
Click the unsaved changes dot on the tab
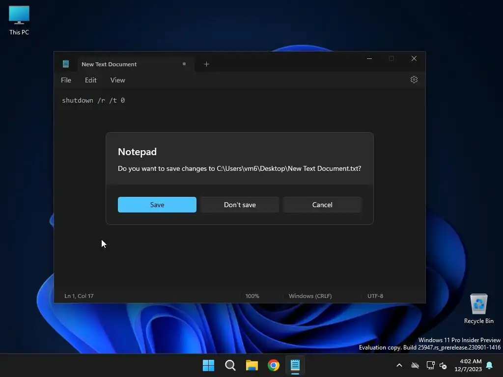click(x=184, y=64)
